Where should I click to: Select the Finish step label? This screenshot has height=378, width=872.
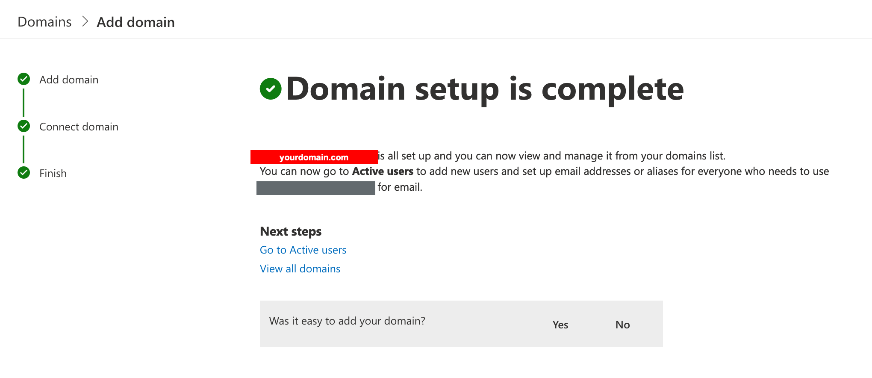click(53, 173)
